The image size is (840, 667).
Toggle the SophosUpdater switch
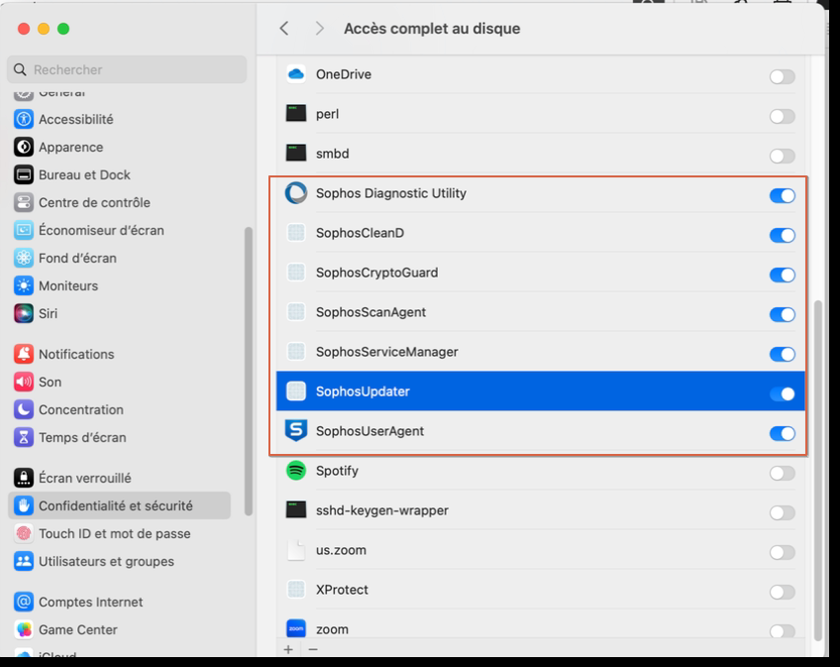coord(783,394)
